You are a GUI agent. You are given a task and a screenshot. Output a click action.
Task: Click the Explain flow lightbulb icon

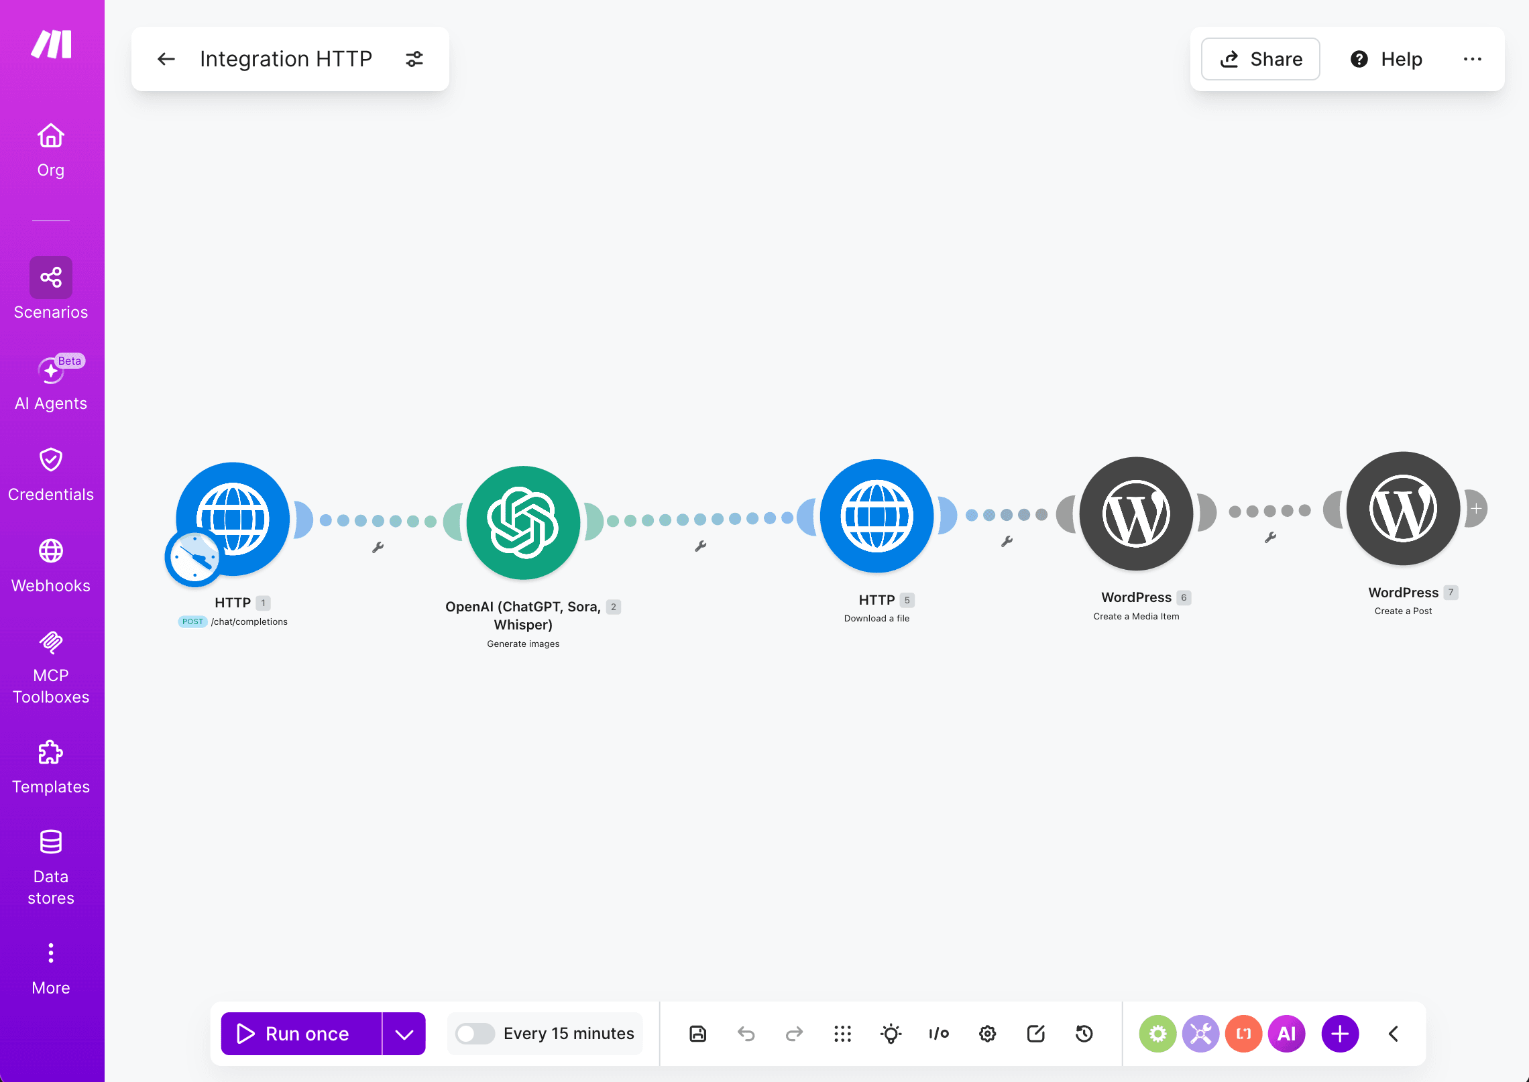(891, 1034)
